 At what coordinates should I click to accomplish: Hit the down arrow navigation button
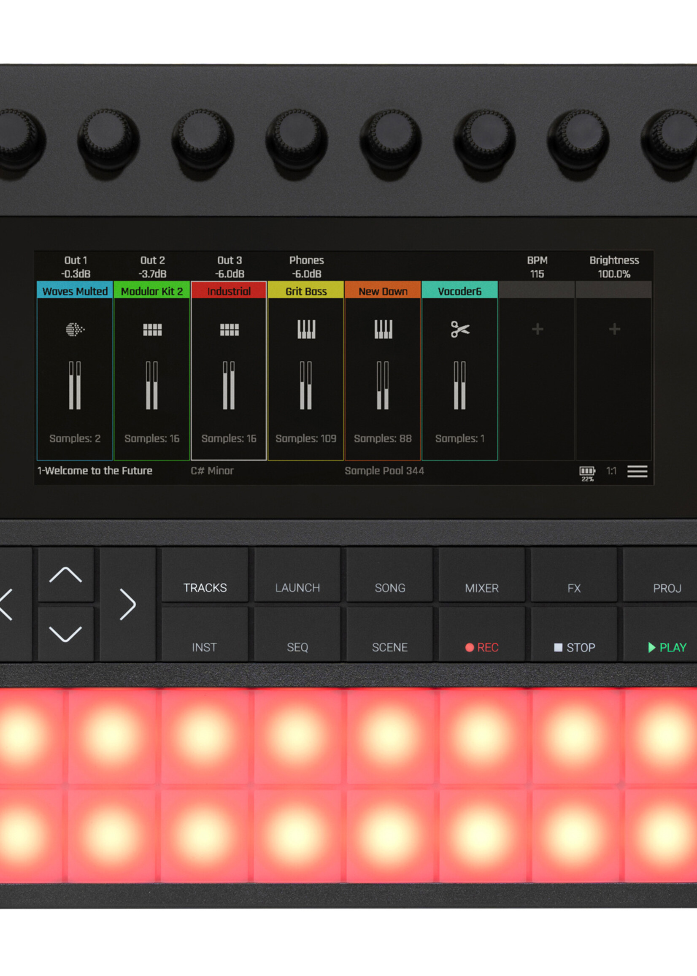point(66,633)
